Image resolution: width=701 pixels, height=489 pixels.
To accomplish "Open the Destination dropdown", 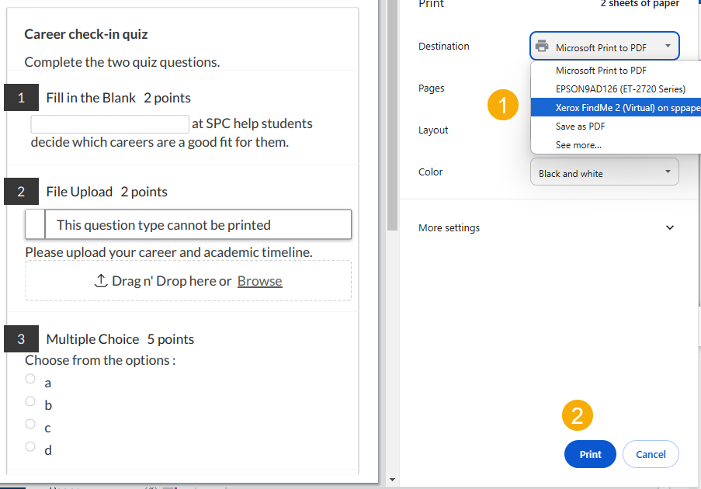I will [604, 47].
